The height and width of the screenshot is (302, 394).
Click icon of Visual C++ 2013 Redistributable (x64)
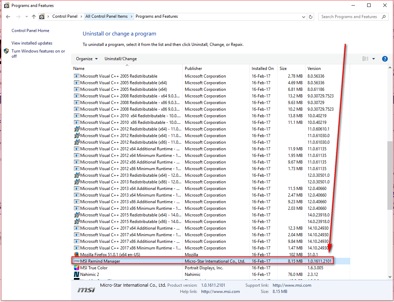pyautogui.click(x=77, y=175)
